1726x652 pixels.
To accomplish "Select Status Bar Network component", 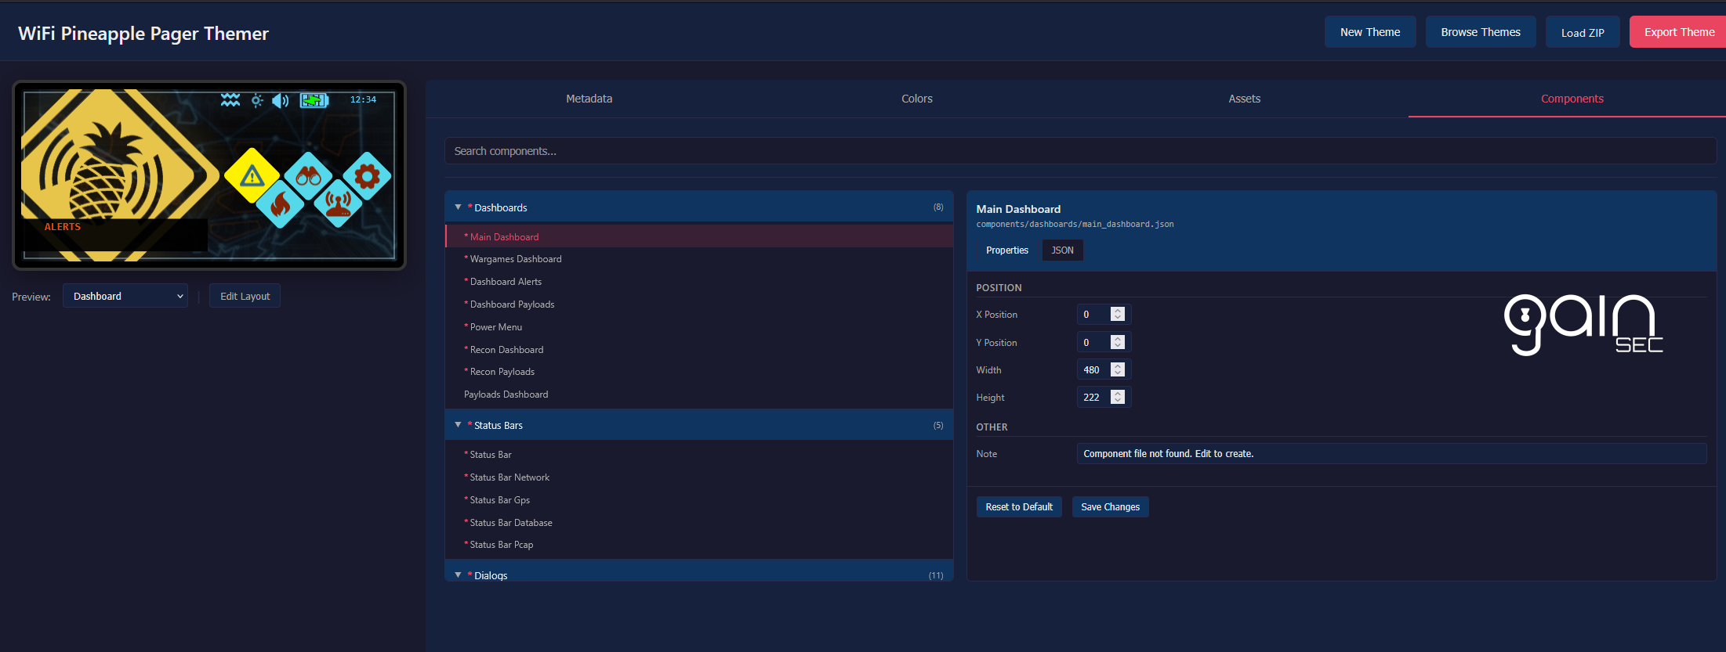I will point(699,477).
